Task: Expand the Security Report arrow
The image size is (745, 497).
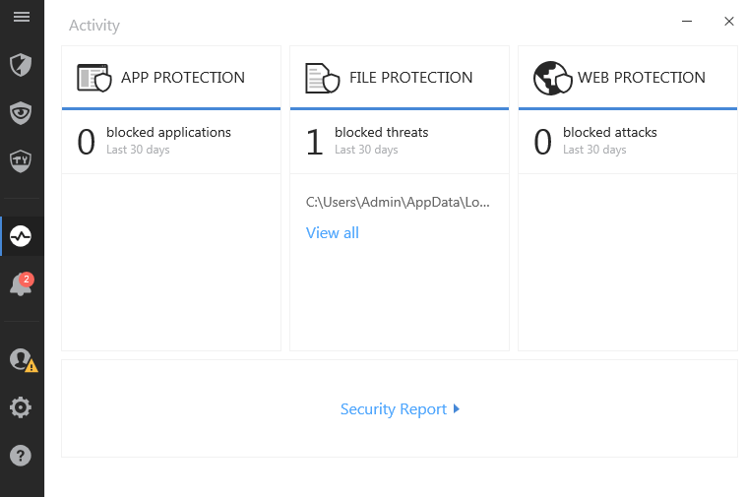Action: tap(457, 409)
